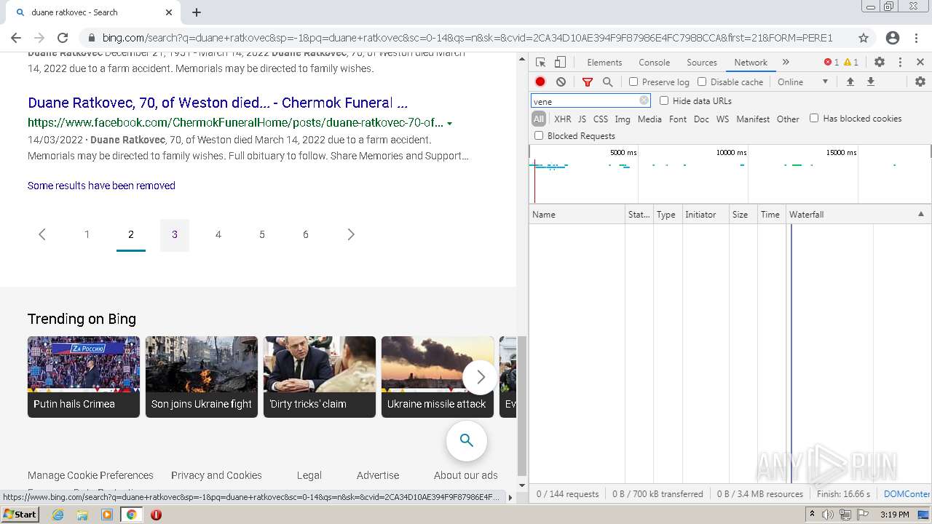Activate the DevTools inspect element picker

(x=540, y=62)
